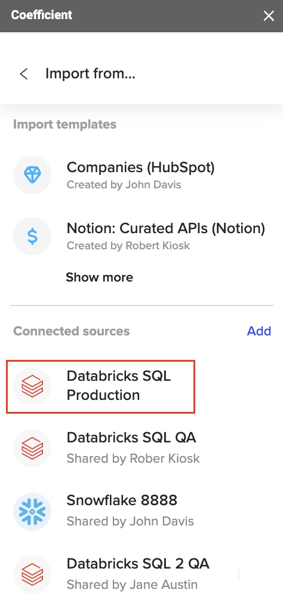Click 'Created by Robert Kiosk' subtitle
This screenshot has height=605, width=283.
128,246
